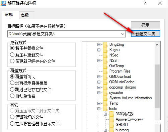The width and height of the screenshot is (168, 132).
Task: Select the System Volume Information folder name
Action: click(x=131, y=98)
